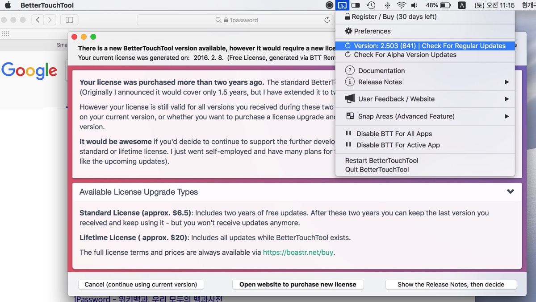
Task: Toggle the Safari sidebar button
Action: pos(69,20)
